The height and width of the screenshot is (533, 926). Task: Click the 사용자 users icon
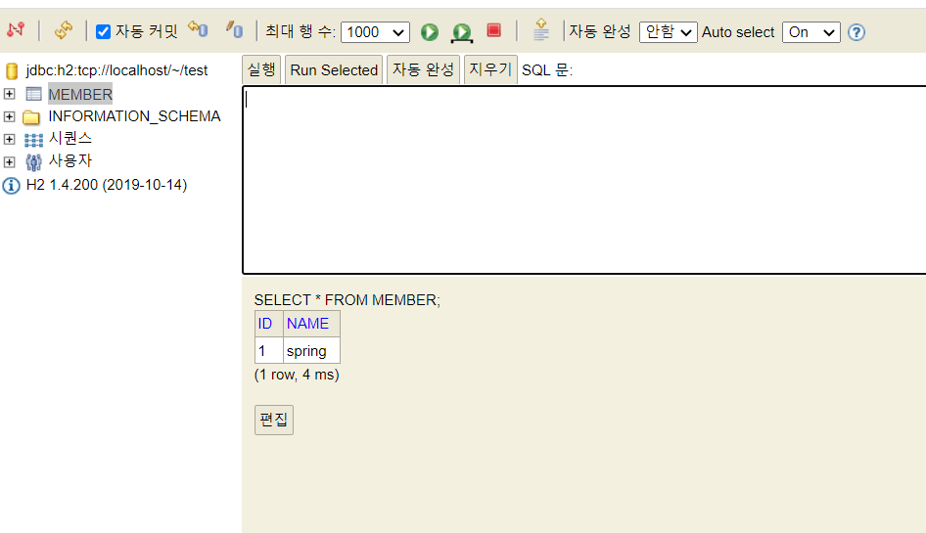[33, 161]
